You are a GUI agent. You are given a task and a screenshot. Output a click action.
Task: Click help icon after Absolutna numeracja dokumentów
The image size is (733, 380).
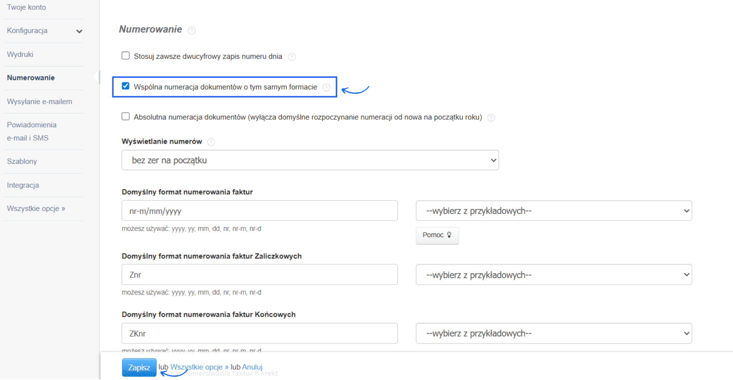point(491,118)
